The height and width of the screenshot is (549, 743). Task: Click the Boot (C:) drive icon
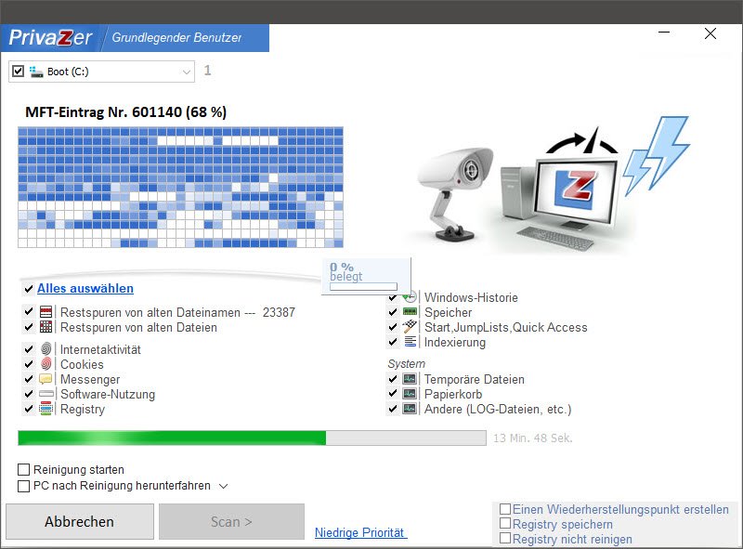tap(36, 72)
